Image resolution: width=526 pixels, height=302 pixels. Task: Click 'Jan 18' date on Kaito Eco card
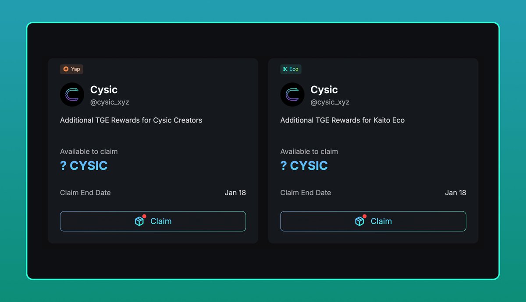(456, 193)
